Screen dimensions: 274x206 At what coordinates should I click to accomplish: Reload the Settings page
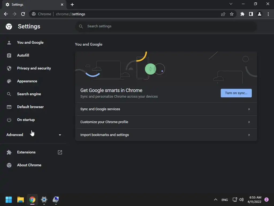[x=23, y=14]
